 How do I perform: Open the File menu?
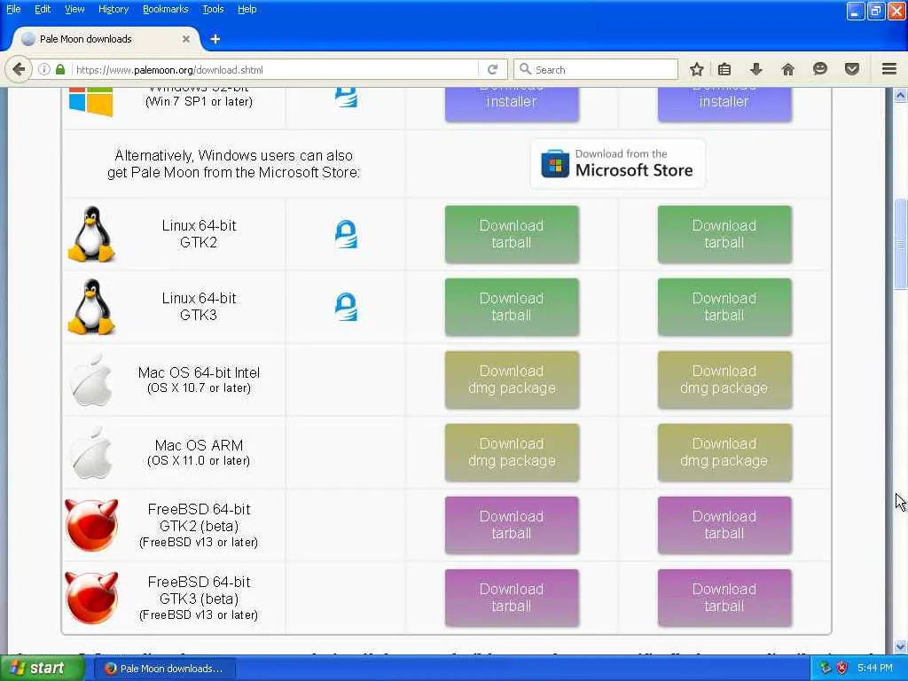pyautogui.click(x=13, y=9)
